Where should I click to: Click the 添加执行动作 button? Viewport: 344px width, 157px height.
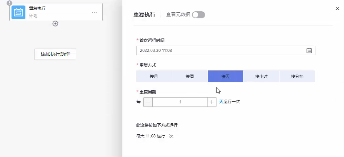(x=55, y=54)
